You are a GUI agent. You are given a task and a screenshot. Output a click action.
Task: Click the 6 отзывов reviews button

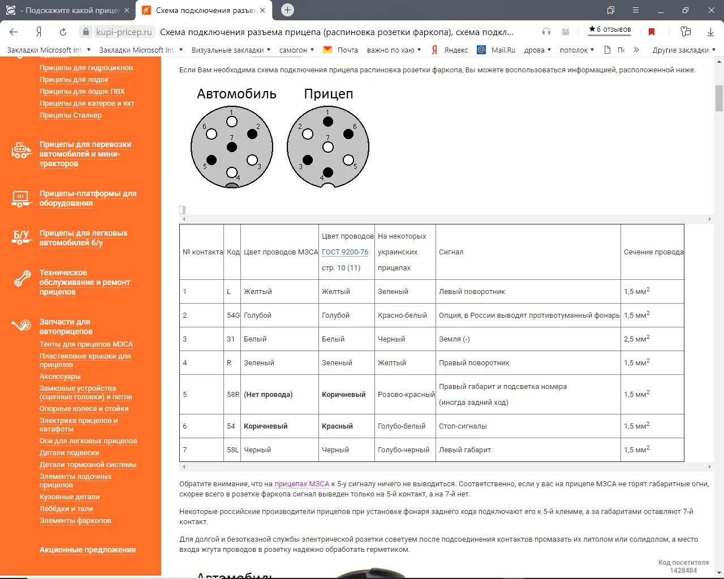pyautogui.click(x=610, y=29)
